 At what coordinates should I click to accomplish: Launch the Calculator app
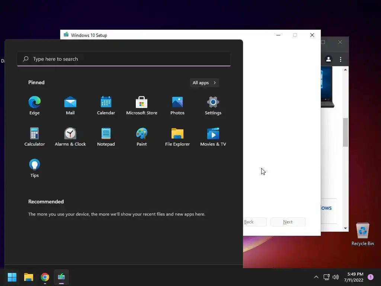point(35,137)
